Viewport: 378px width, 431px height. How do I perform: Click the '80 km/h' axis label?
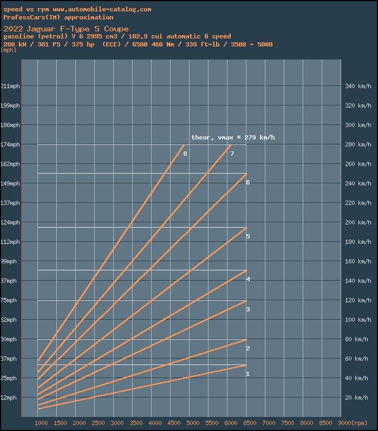(356, 340)
